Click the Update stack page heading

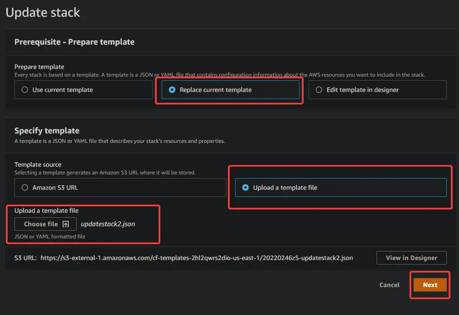coord(43,13)
